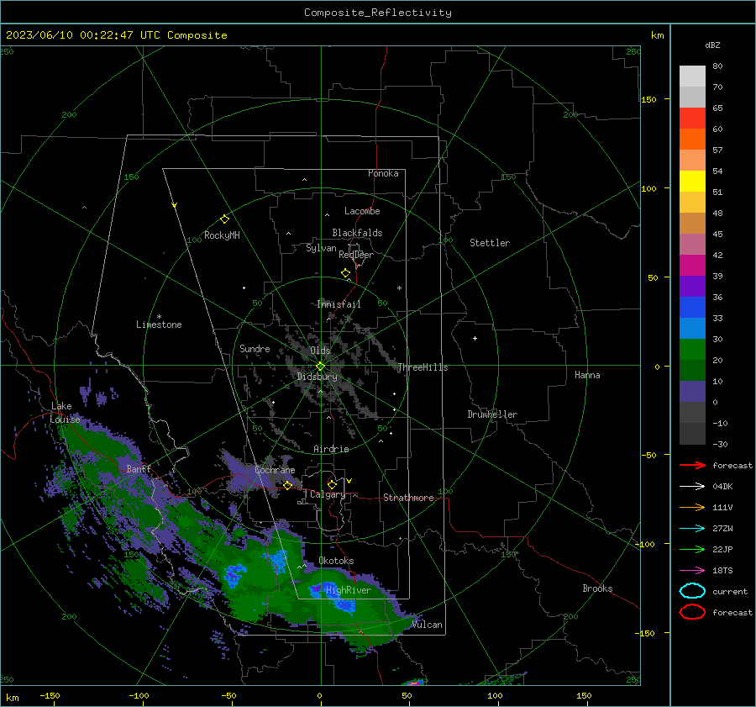Click the slate swatch between 10 and 0
The image size is (756, 707).
[x=692, y=392]
